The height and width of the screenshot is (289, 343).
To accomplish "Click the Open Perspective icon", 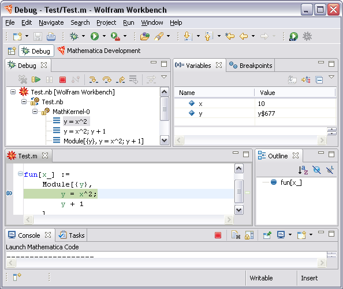I will 12,51.
